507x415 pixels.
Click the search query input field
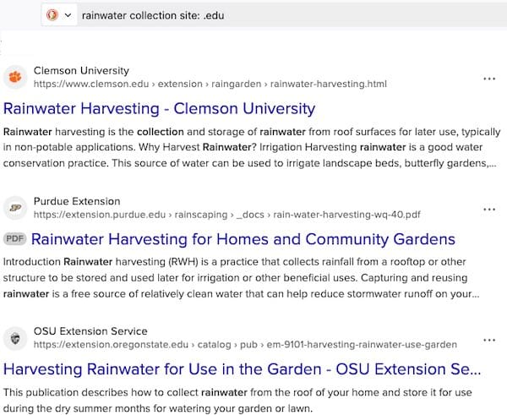pos(253,15)
